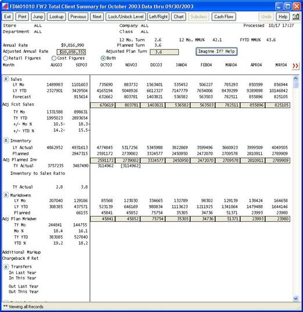Edit DEC03 Adj Planned Inv value 3324577
Image resolution: width=303 pixels, height=312 pixels.
tap(153, 160)
